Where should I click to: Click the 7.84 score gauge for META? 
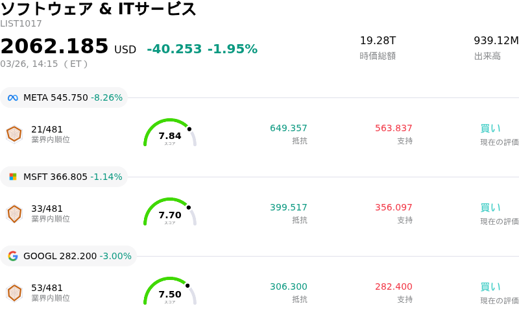point(169,134)
